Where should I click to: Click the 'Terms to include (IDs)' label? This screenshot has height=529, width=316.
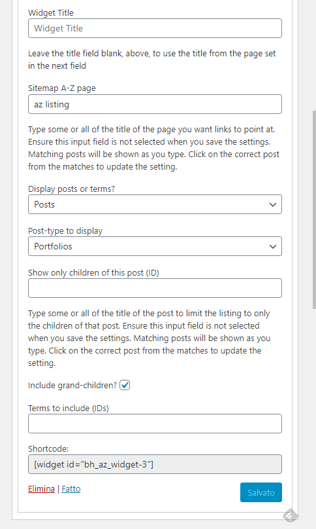coord(69,409)
